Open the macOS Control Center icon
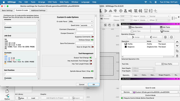The width and height of the screenshot is (180, 101). coord(156,2)
